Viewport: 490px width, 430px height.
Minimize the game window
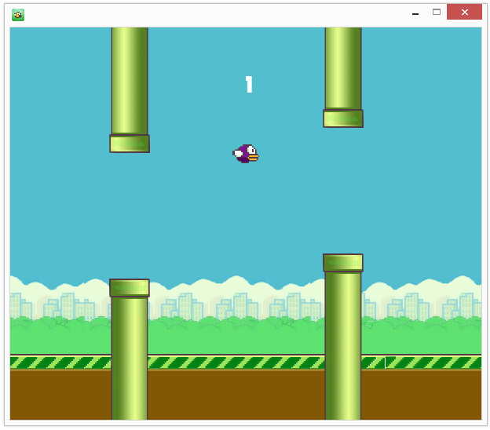(x=415, y=13)
